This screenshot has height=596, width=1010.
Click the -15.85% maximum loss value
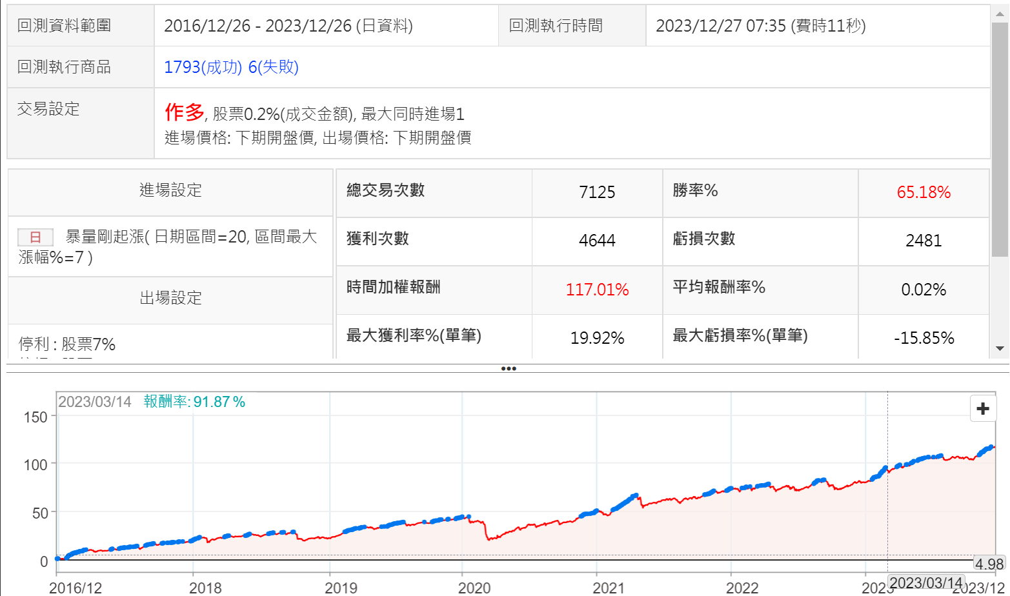(923, 338)
